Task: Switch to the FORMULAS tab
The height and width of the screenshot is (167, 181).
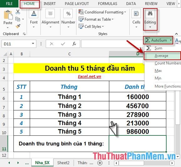Action: pyautogui.click(x=107, y=4)
